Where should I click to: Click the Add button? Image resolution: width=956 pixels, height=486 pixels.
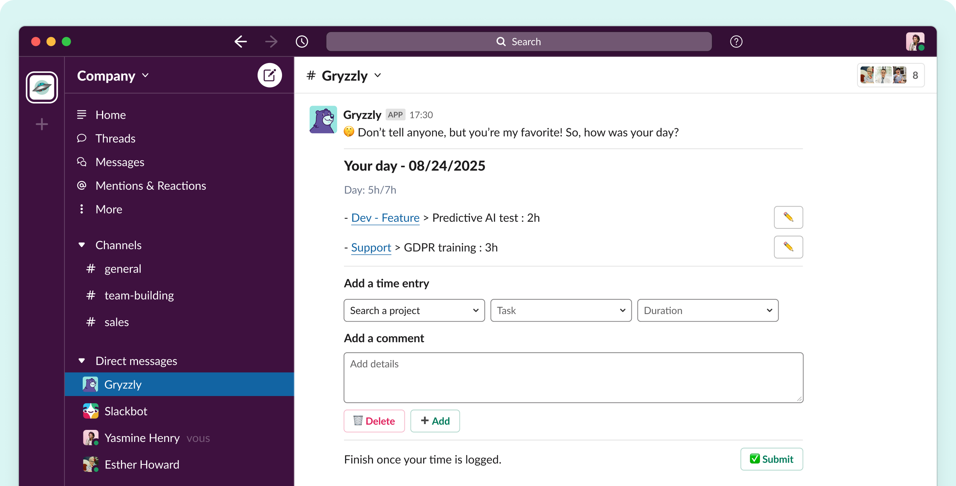coord(435,421)
